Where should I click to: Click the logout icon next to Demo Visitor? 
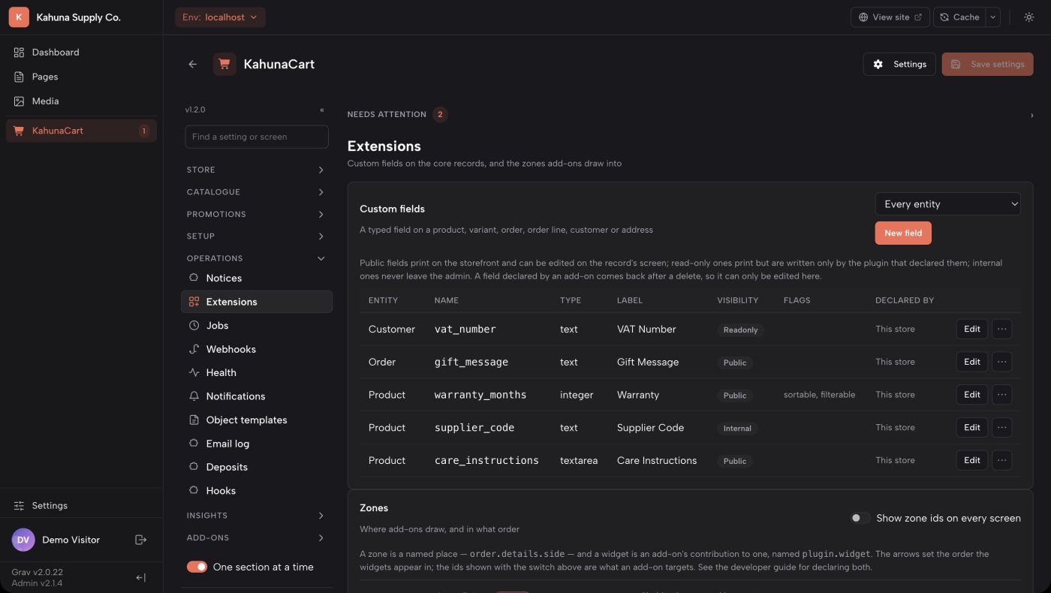(140, 540)
